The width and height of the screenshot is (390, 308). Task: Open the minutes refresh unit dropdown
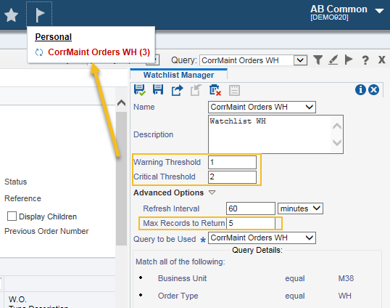(x=300, y=208)
